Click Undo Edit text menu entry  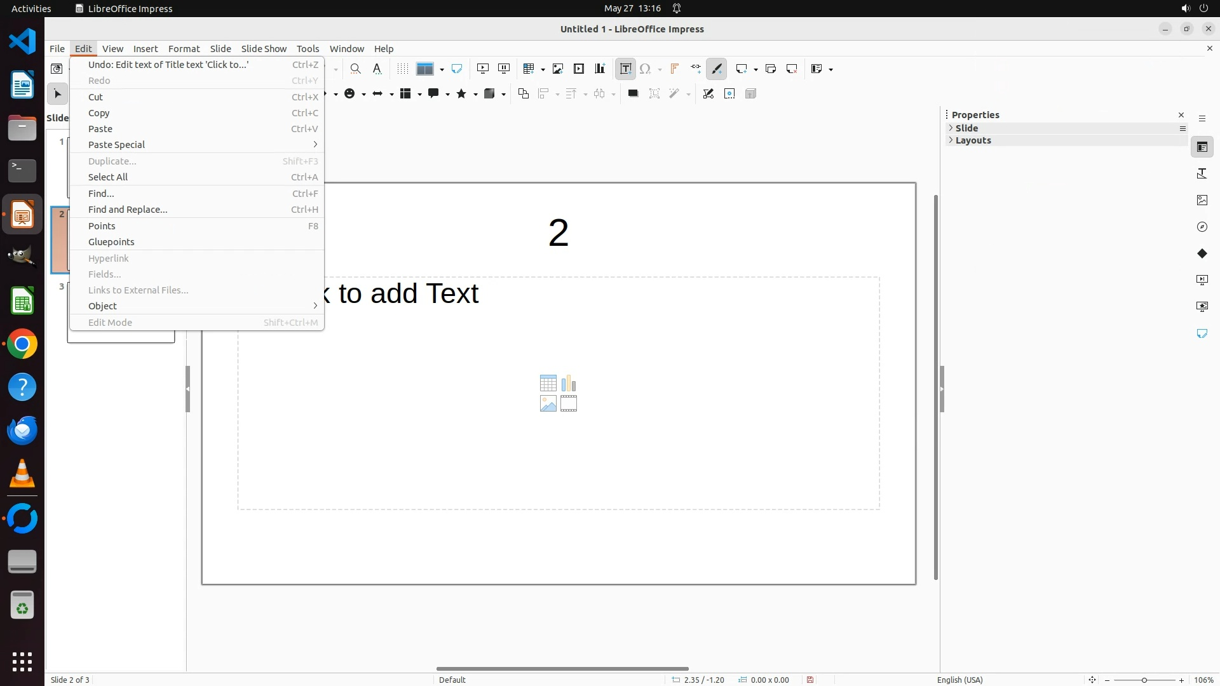[x=168, y=65]
